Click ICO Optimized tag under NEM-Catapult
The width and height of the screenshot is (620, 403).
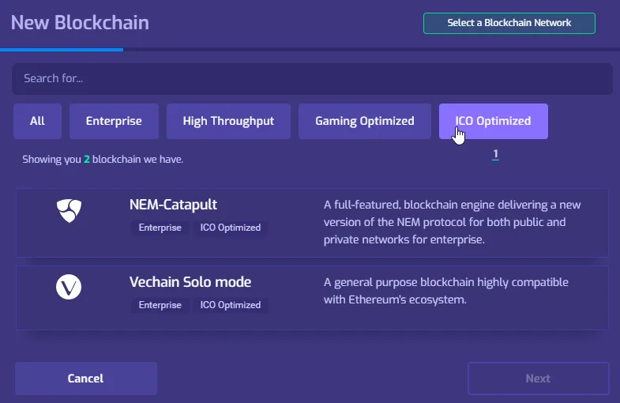click(231, 228)
